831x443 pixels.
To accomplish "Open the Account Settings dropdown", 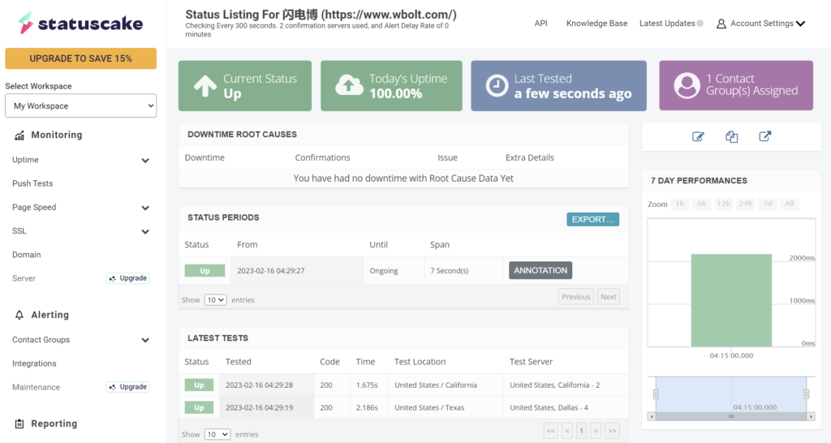I will 761,24.
